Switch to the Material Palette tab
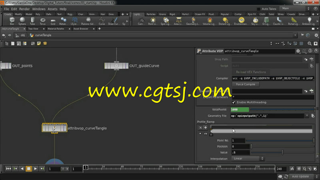 (x=56, y=29)
